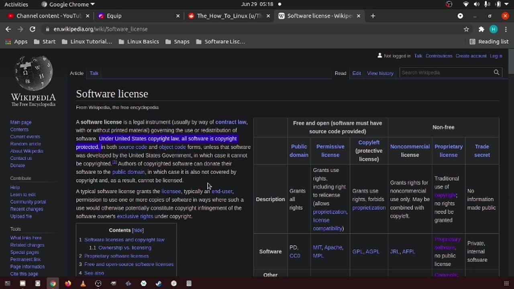This screenshot has height=289, width=514.
Task: Click the browser forward arrow
Action: 20,29
